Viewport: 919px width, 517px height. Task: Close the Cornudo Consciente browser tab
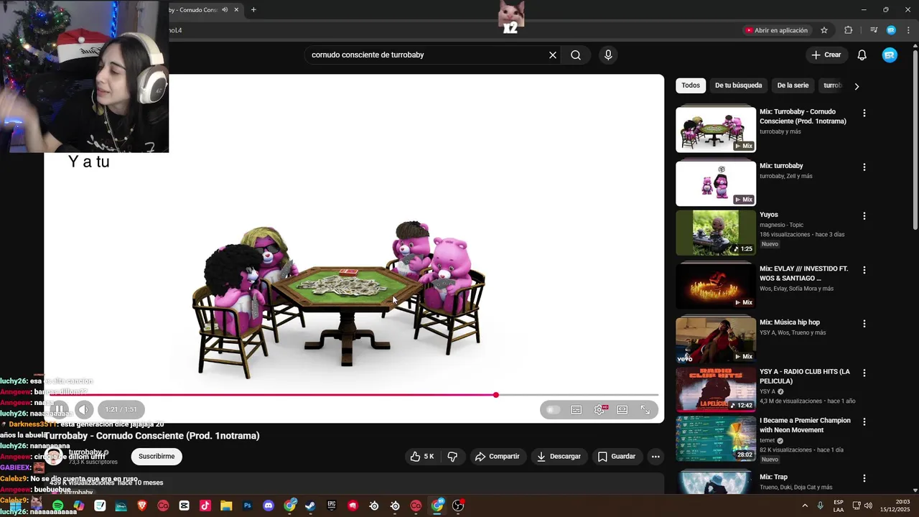[x=236, y=10]
